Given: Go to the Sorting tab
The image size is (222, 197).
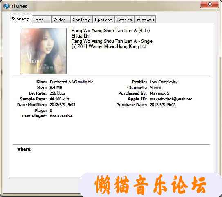Looking at the screenshot, I should [x=82, y=20].
